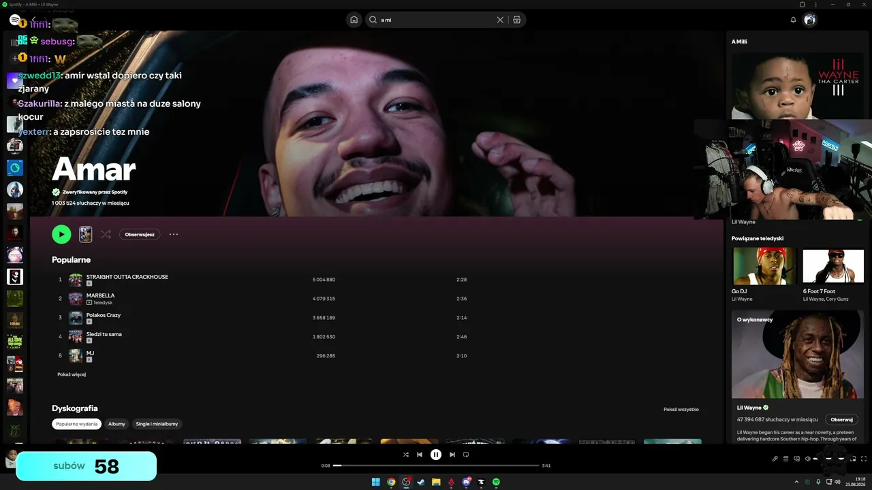This screenshot has width=872, height=490.
Task: Open the play queue icon
Action: click(x=785, y=459)
